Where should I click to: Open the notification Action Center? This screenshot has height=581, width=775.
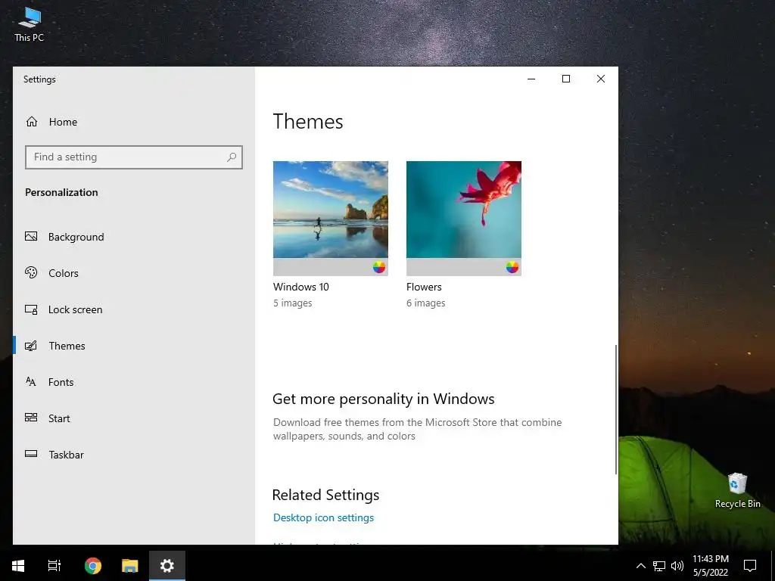coord(750,566)
